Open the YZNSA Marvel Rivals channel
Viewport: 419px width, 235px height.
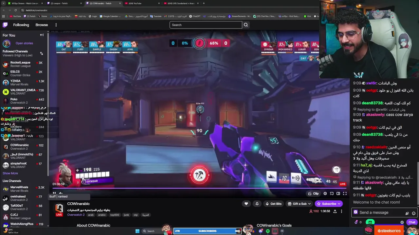24,83
